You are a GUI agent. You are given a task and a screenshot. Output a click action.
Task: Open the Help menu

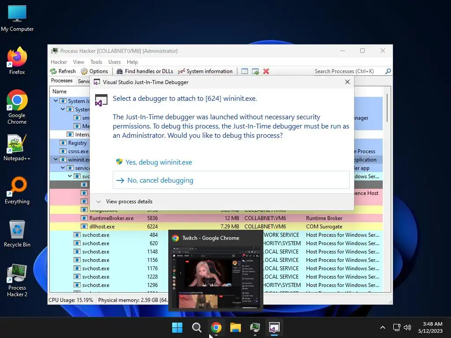[x=132, y=62]
